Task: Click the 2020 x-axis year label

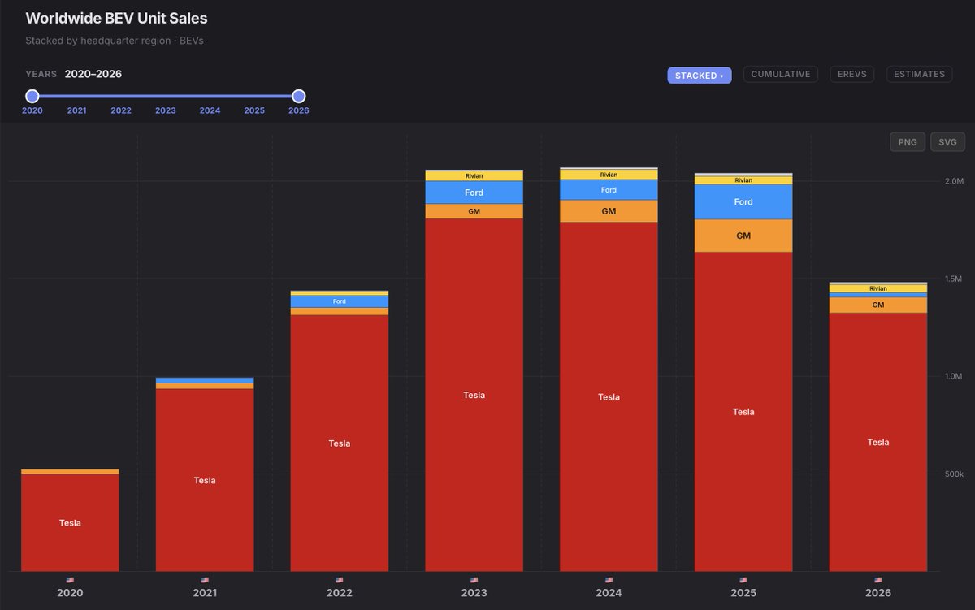Action: click(70, 593)
